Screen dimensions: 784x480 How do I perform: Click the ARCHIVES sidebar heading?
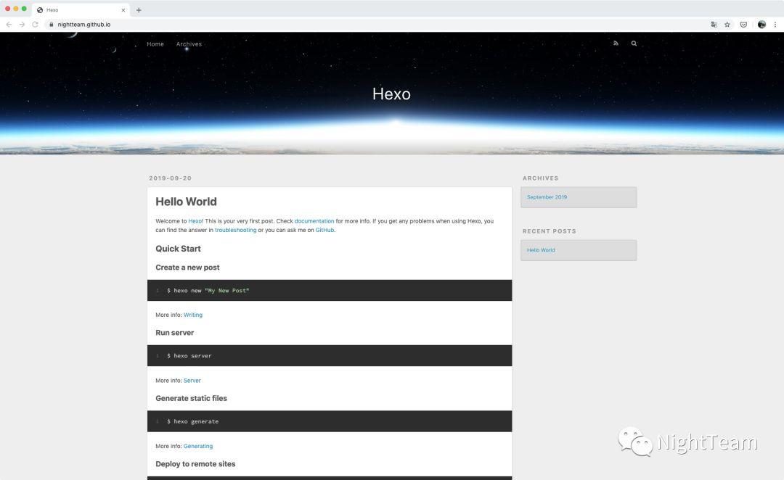coord(541,178)
